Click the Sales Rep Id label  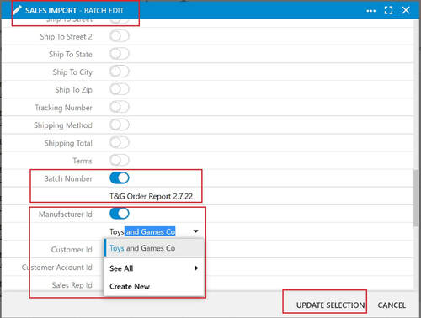(x=72, y=285)
